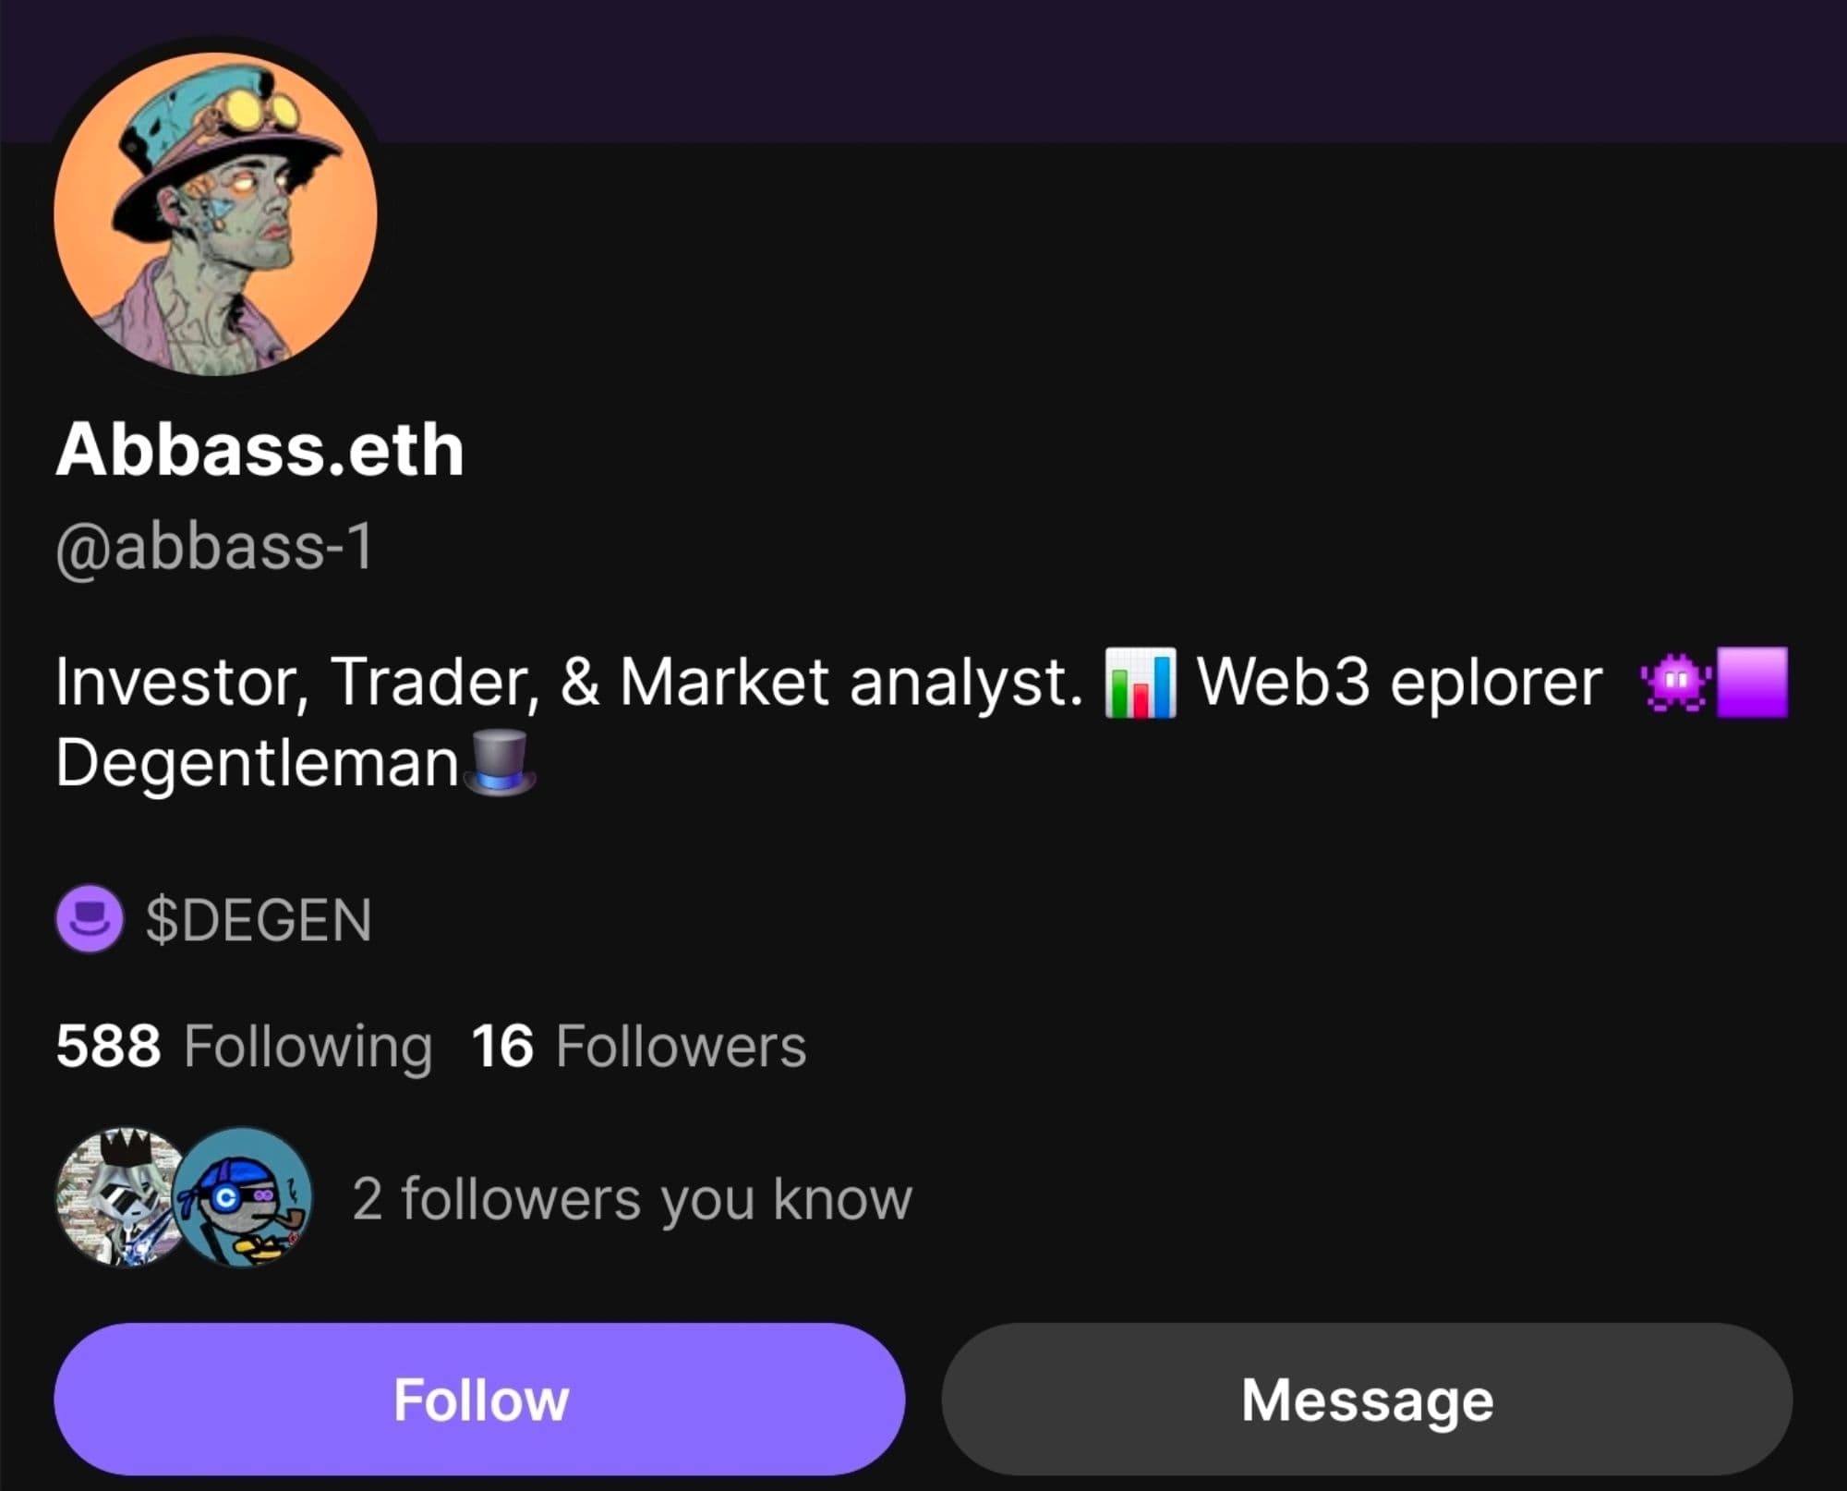Open the Abbass.eth profile picture

tap(215, 214)
